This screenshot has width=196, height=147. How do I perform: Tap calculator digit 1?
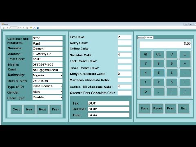145,82
